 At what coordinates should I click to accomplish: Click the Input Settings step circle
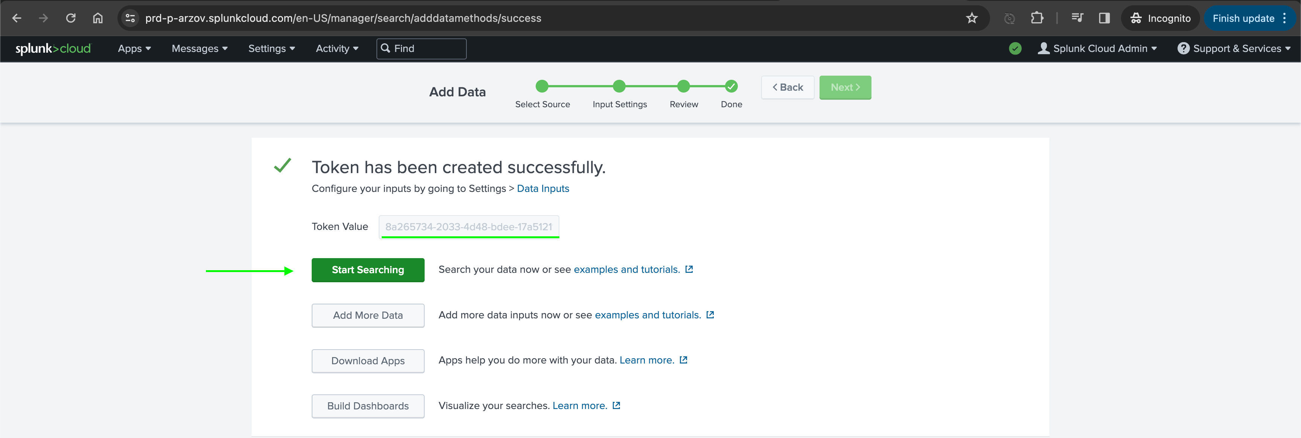(x=619, y=86)
